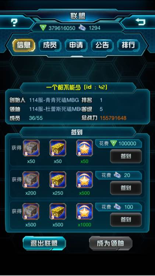Select the star reward icon x1000
This screenshot has height=276, width=155.
[85, 212]
